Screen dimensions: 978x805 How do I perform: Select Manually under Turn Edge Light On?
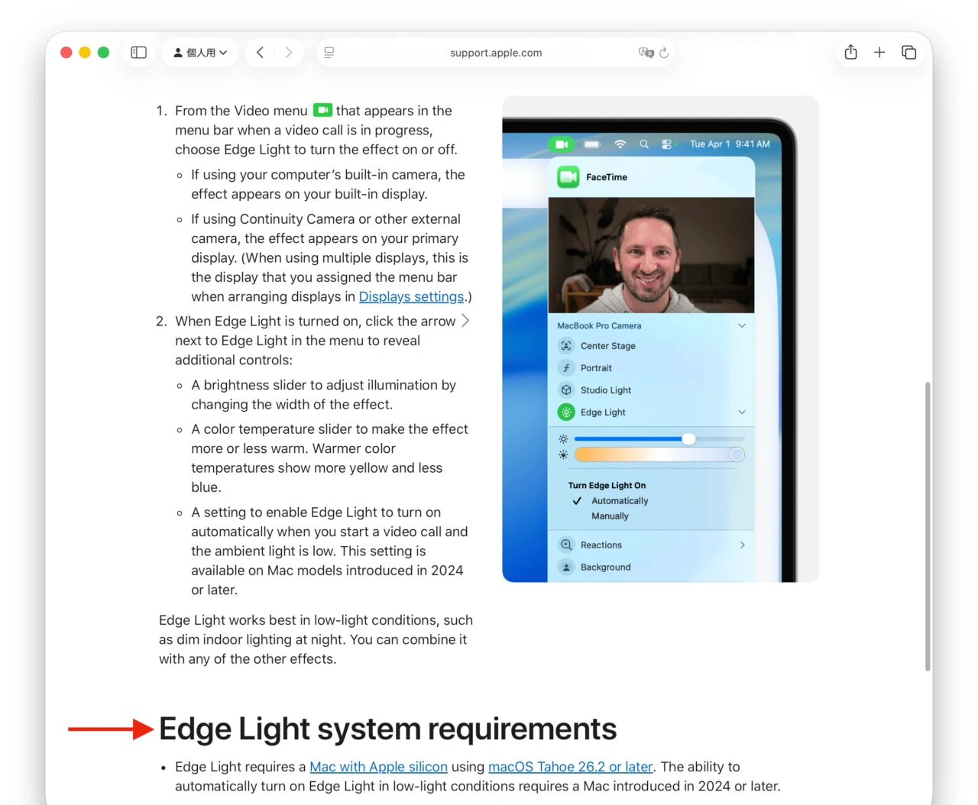[610, 516]
